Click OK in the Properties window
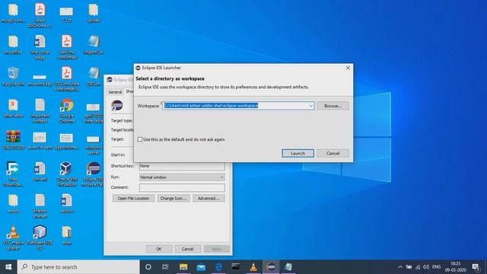Viewport: 487px width, 274px height. click(159, 249)
